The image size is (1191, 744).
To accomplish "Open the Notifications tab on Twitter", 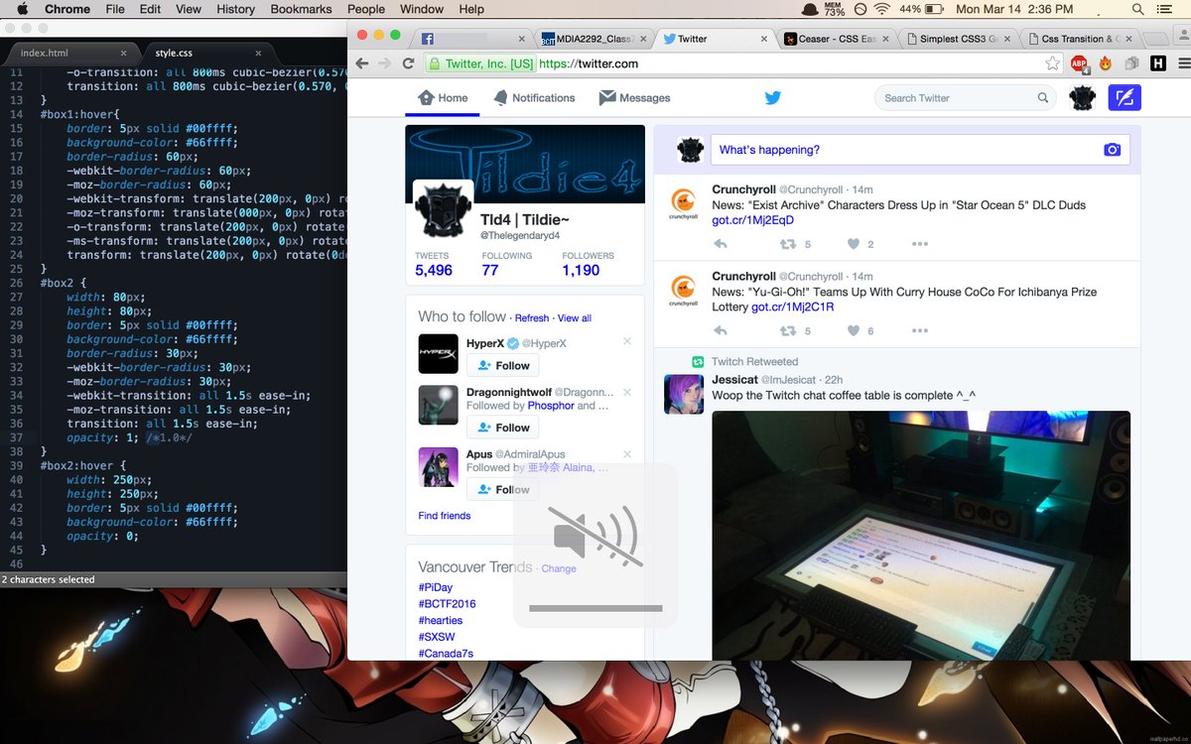I will [534, 97].
